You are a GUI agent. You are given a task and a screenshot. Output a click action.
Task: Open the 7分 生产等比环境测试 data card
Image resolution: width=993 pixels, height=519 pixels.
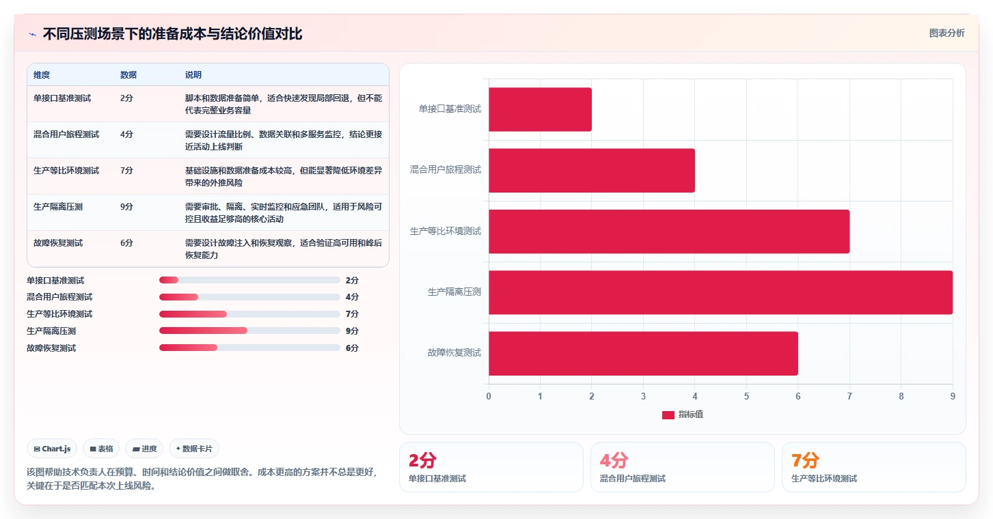874,467
